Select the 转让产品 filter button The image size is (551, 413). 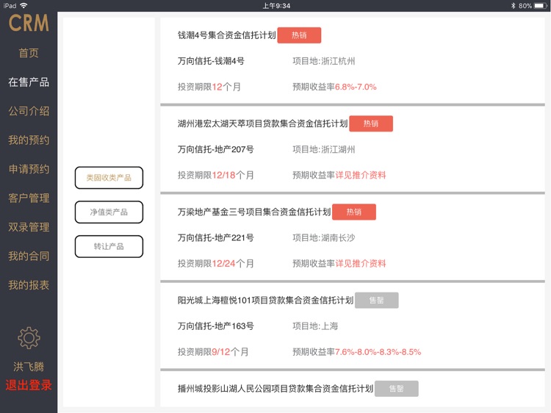pos(109,246)
